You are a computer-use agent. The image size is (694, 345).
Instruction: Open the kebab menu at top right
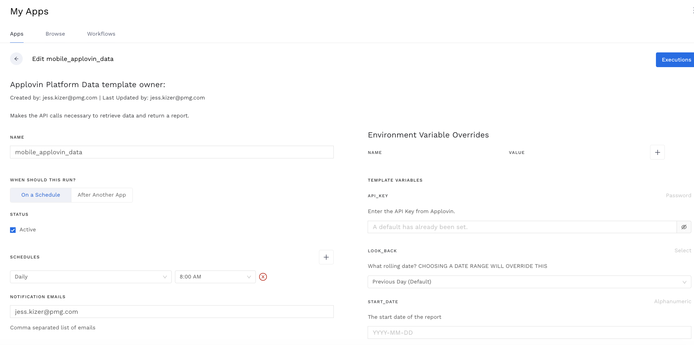coord(693,11)
